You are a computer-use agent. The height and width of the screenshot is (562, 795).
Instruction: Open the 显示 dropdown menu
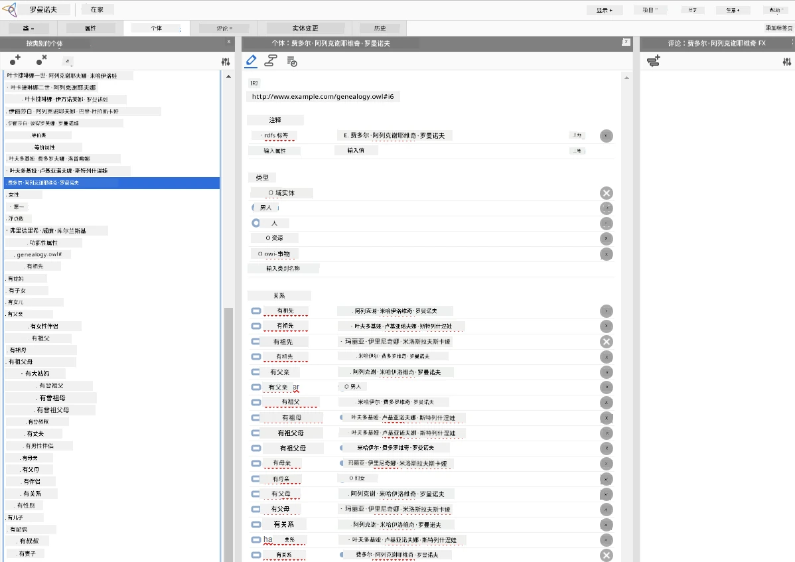click(604, 10)
